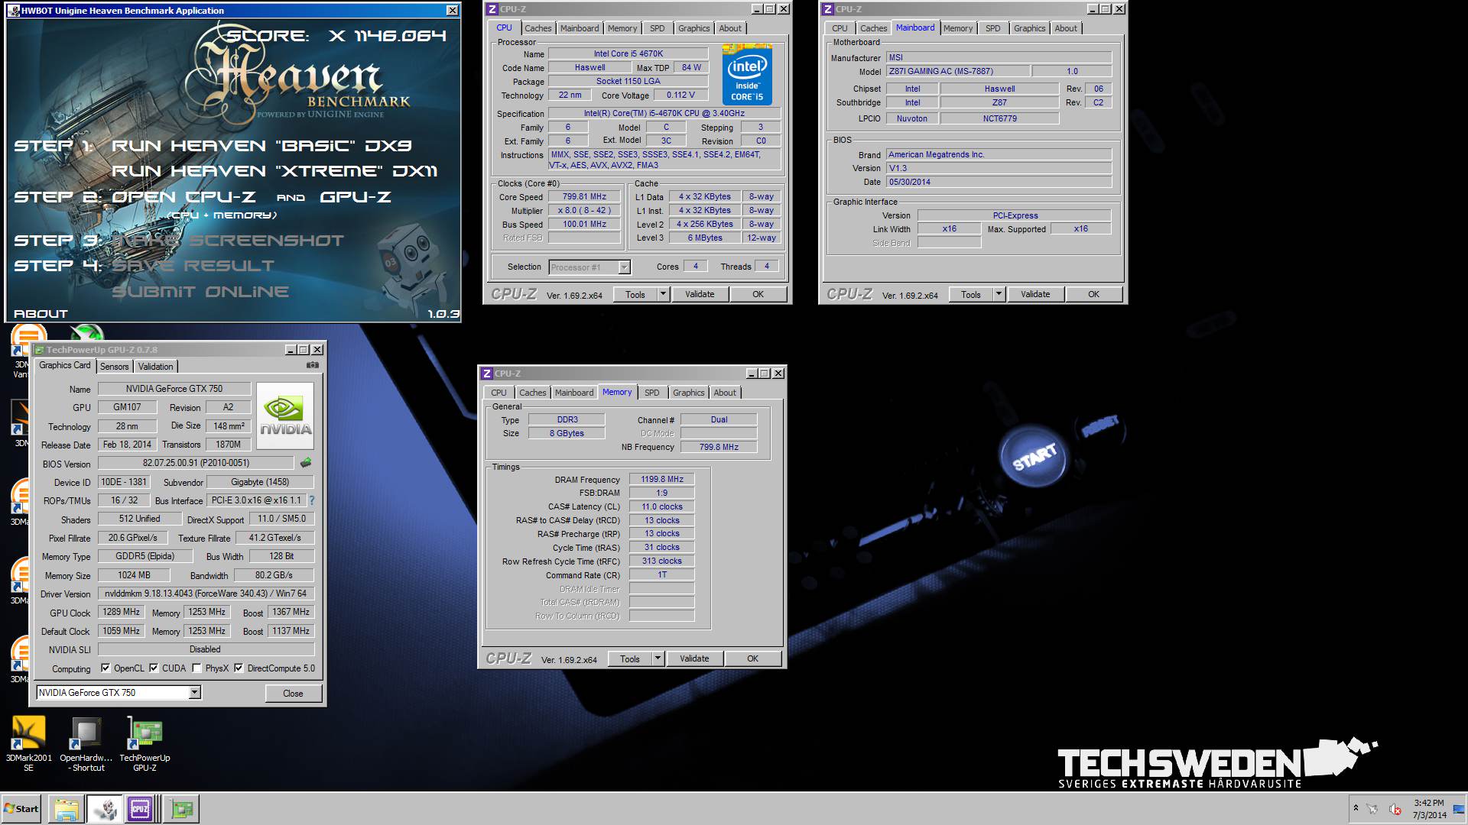Click the Intel Core i5 logo in CPU-Z

(x=746, y=74)
